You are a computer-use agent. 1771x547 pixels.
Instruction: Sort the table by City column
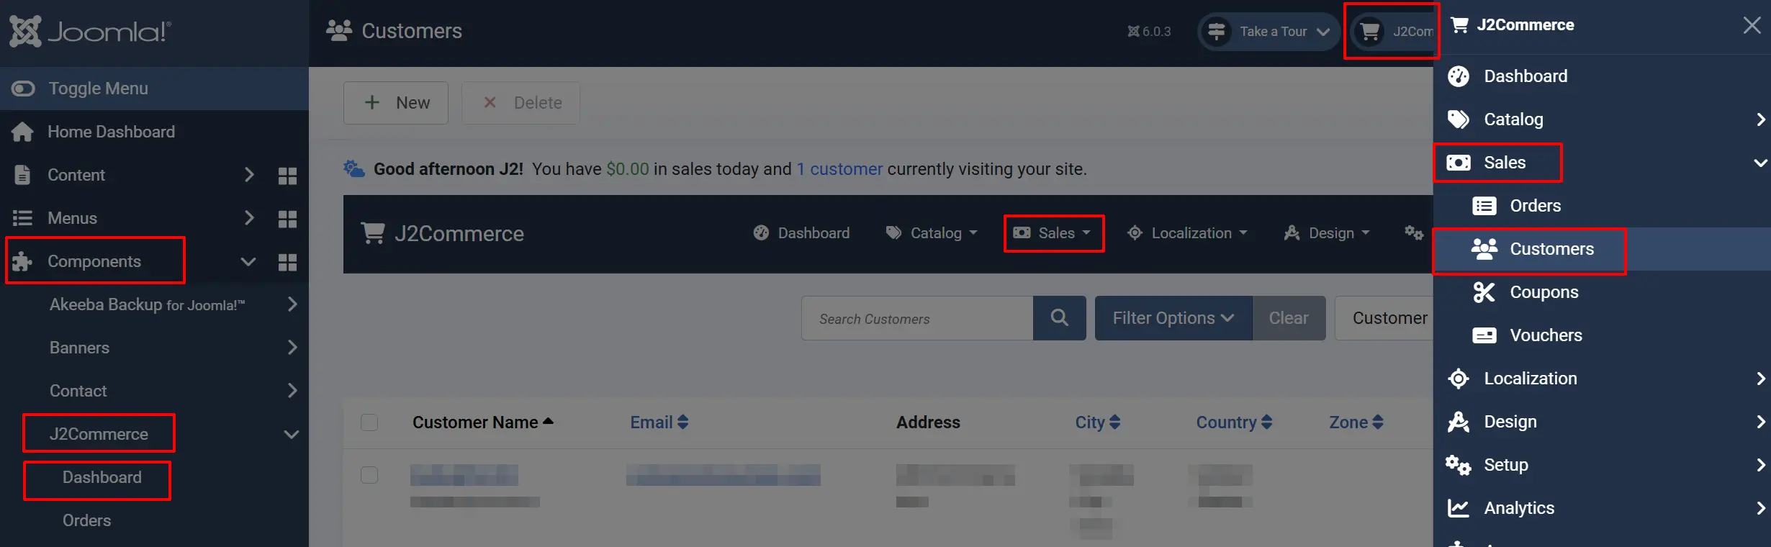(1098, 422)
